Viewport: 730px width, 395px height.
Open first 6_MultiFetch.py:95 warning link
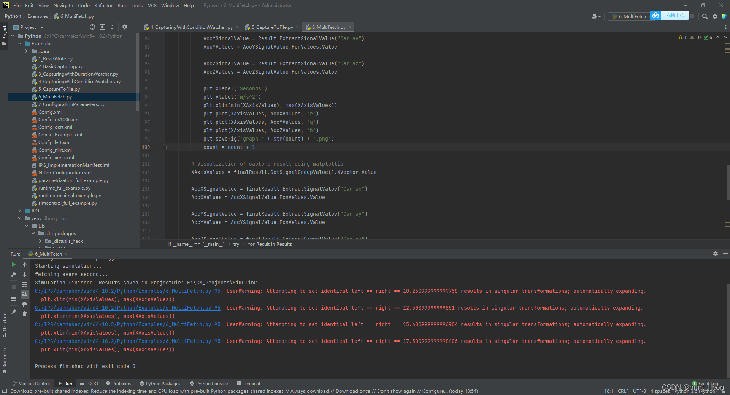point(128,291)
